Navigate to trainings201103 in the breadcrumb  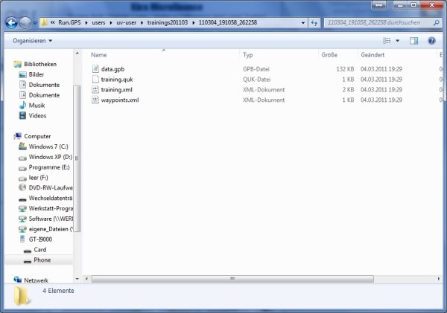pos(169,22)
